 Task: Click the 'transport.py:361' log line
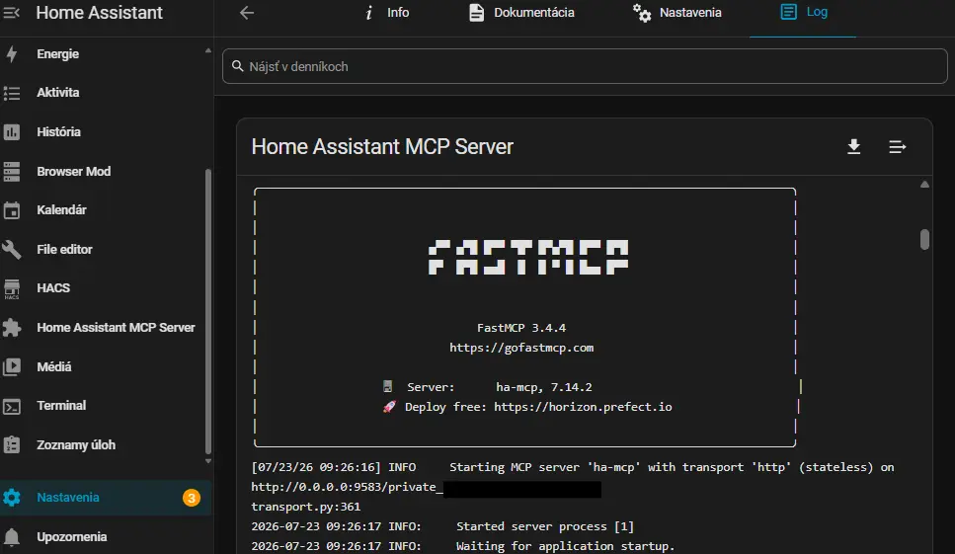[306, 507]
